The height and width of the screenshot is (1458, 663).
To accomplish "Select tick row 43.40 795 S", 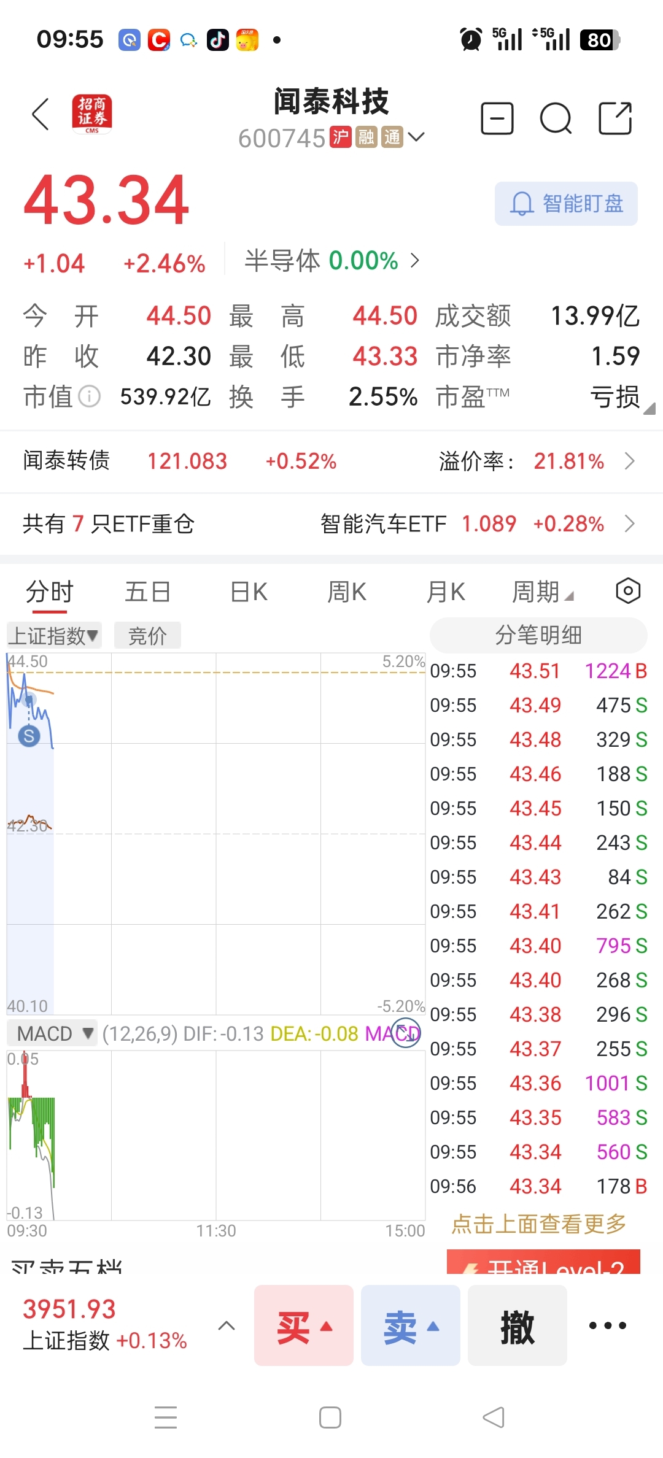I will [x=538, y=946].
